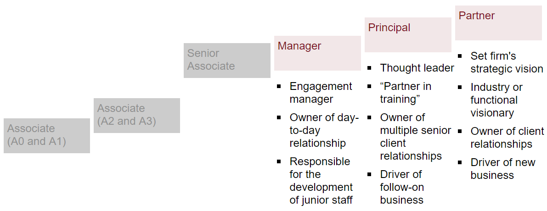The height and width of the screenshot is (211, 547).
Task: Click "Owner of multiple senior client relationships"
Action: 415,137
